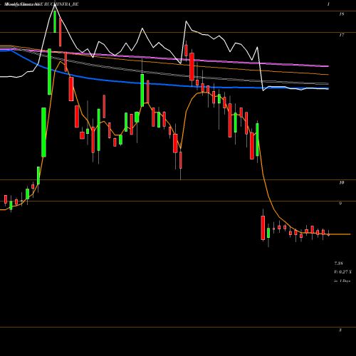This screenshot has width=356, height=356.
Task: Click the "3" price axis label
Action: pos(340,330)
